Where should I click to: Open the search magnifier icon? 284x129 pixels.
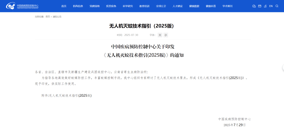click(277, 6)
